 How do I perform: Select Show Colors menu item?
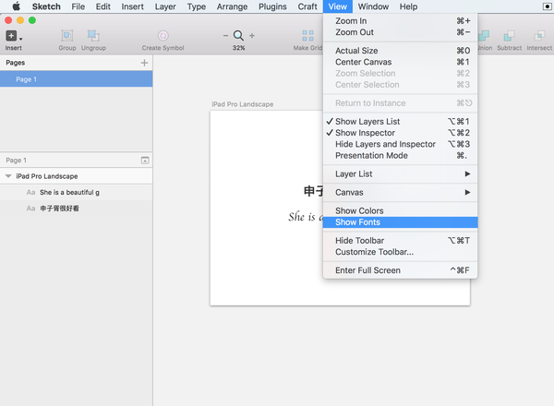(x=401, y=210)
